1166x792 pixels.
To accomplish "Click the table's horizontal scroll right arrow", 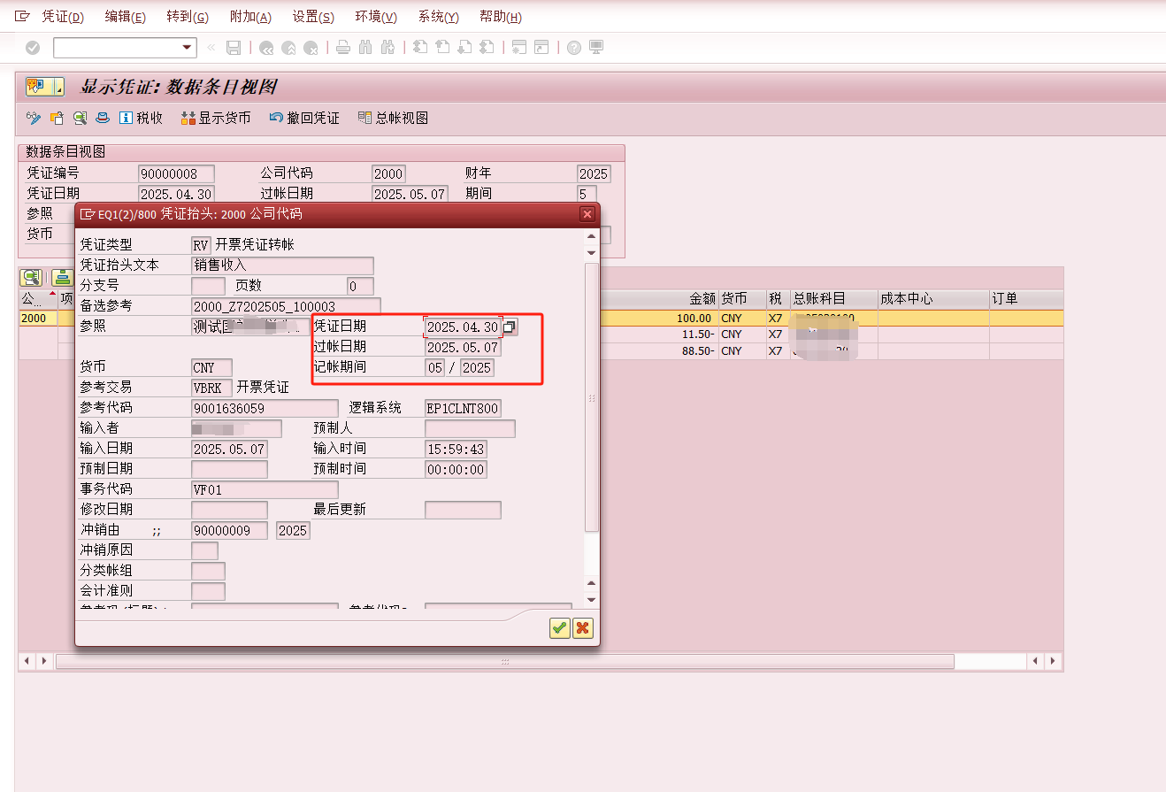I will 1053,661.
